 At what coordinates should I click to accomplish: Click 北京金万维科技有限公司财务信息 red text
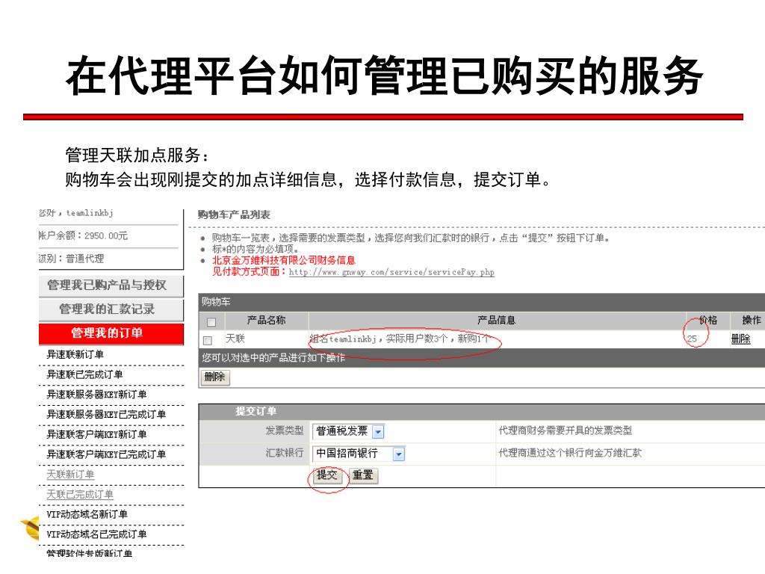point(283,260)
